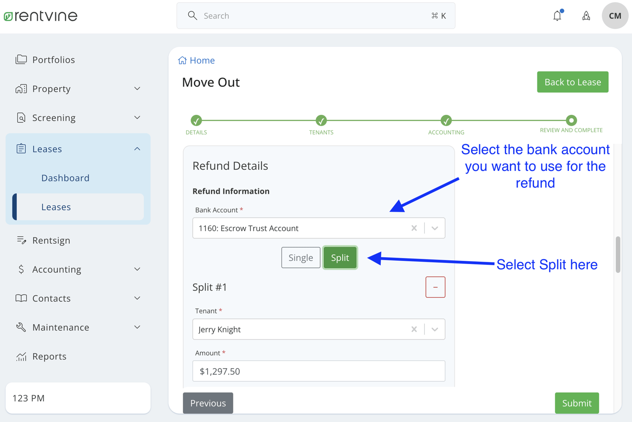
Task: Click the CM profile avatar
Action: point(615,15)
